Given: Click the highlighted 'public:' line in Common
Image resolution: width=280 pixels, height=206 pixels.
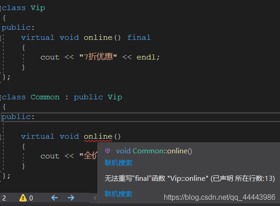Looking at the screenshot, I should pos(140,117).
